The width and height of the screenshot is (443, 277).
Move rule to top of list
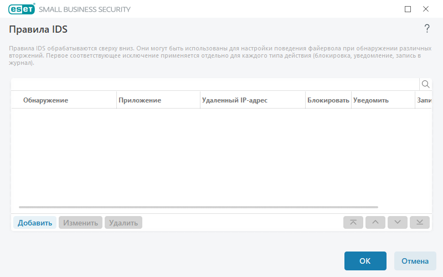click(x=353, y=222)
